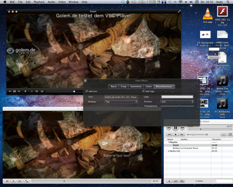233x187 pixels.
Task: Click the Text overlay input field
Action: click(121, 97)
